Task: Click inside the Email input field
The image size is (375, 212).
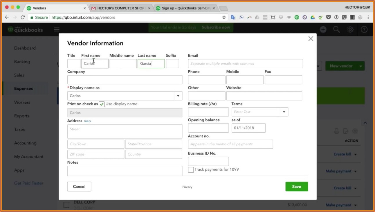Action: [x=245, y=63]
